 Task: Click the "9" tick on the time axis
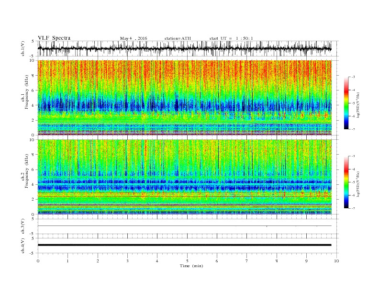306,261
